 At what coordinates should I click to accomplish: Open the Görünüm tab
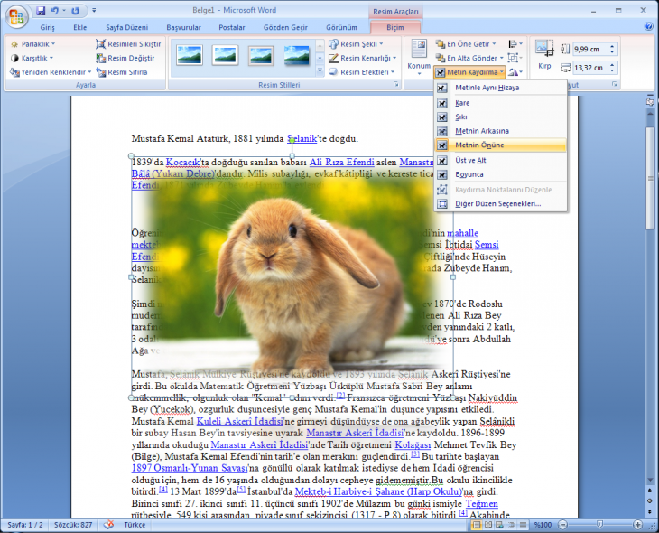pyautogui.click(x=341, y=27)
